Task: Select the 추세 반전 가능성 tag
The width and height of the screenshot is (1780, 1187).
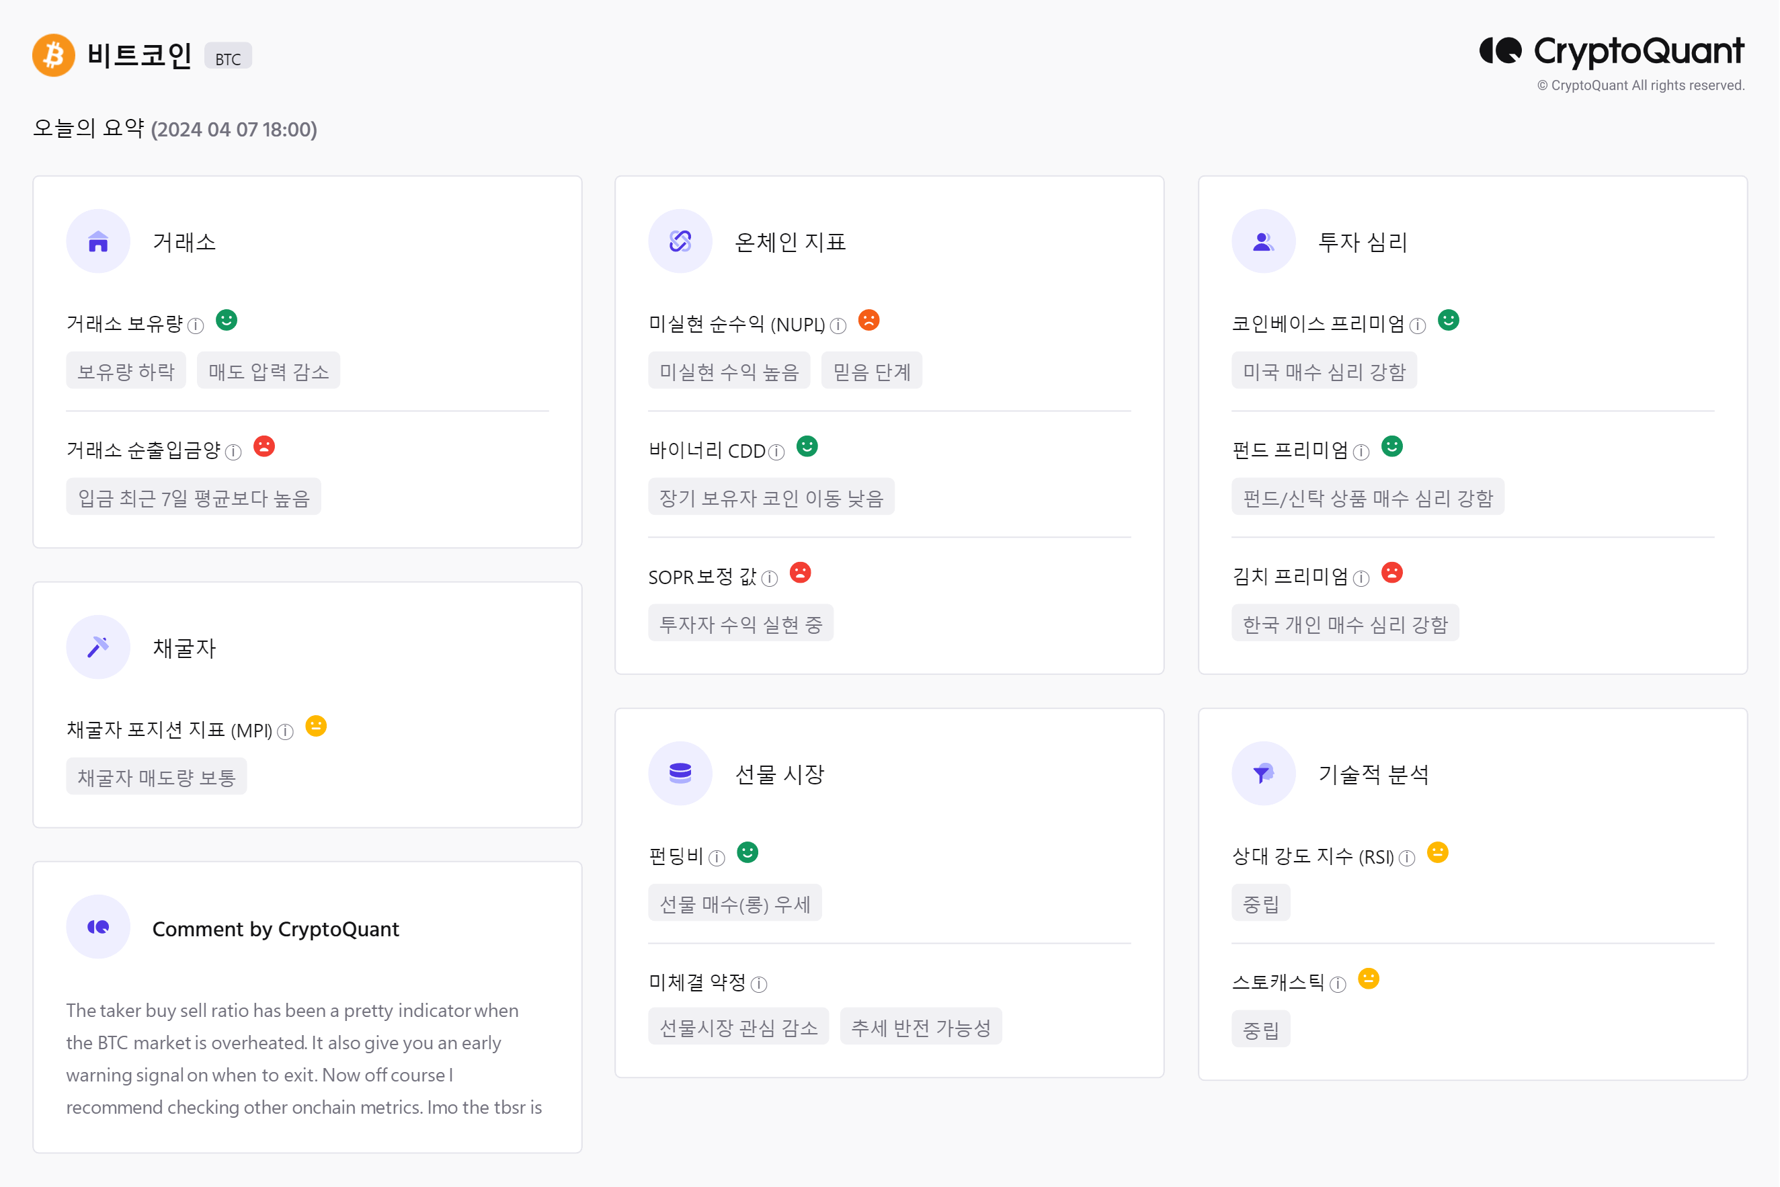Action: click(x=922, y=1026)
